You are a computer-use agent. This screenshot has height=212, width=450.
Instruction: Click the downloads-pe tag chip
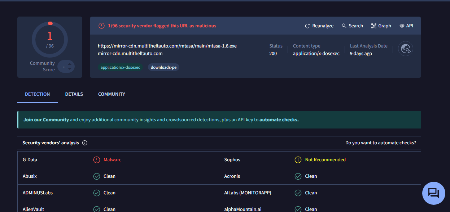163,67
